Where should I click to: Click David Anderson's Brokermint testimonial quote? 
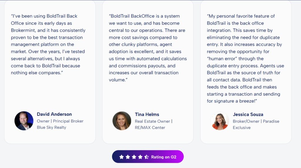pos(48,44)
